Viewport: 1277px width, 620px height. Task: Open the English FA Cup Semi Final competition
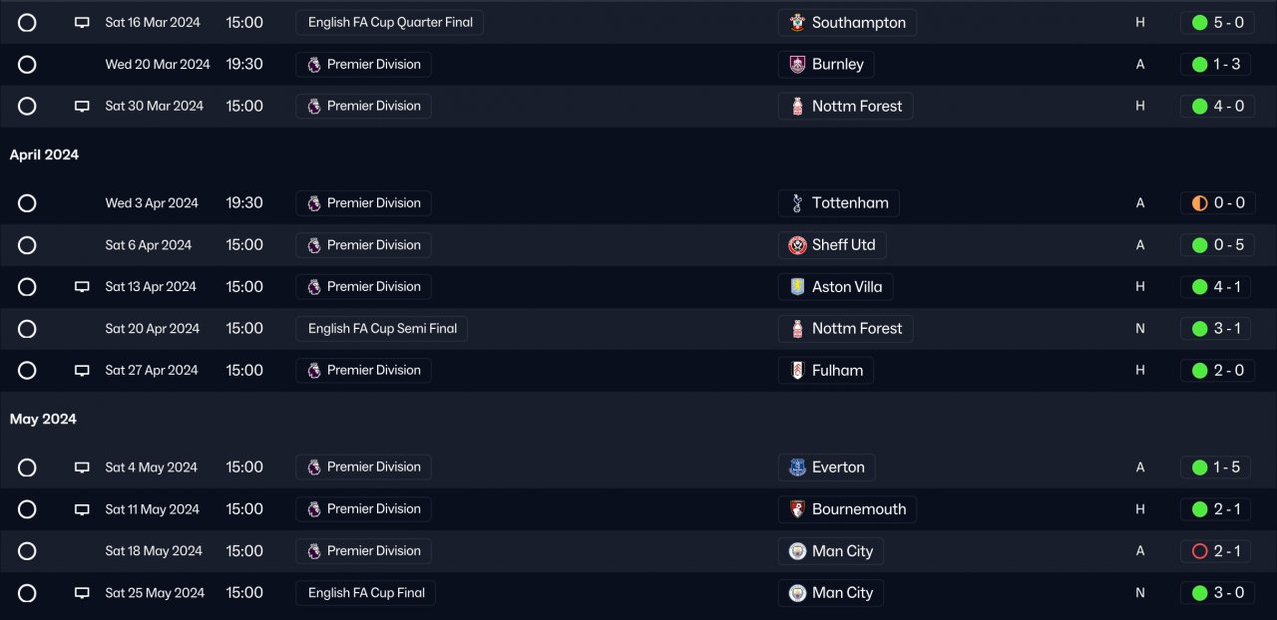381,329
